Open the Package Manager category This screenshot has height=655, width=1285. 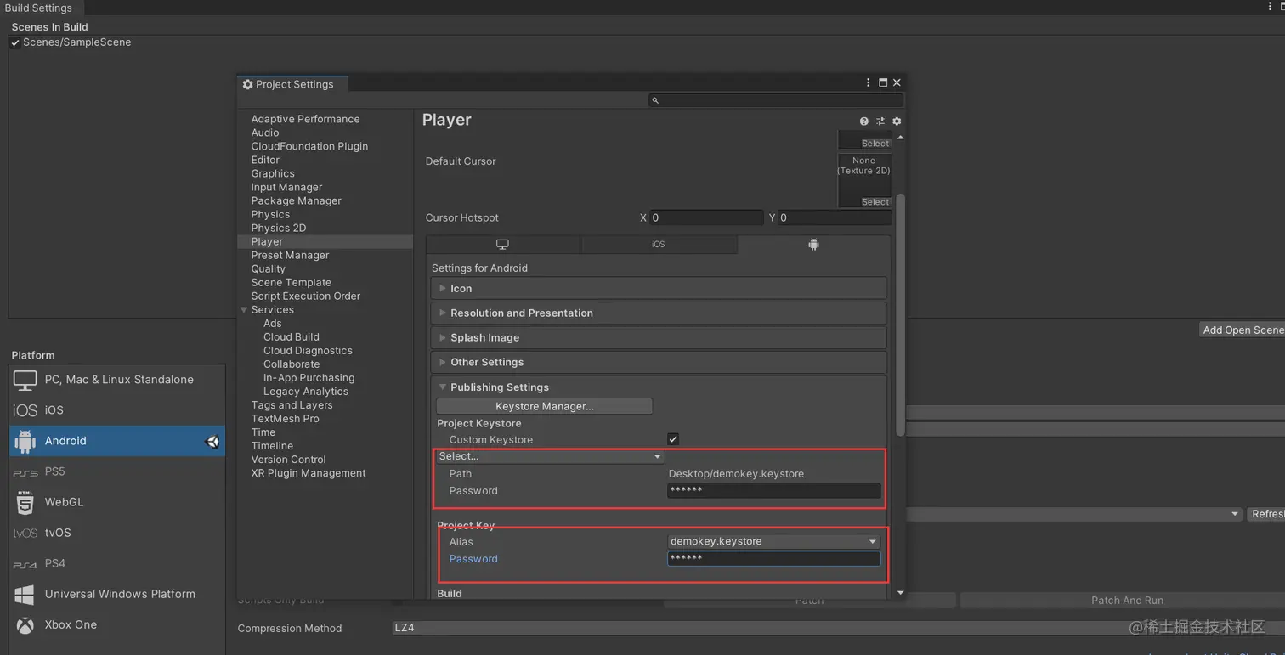click(x=296, y=200)
